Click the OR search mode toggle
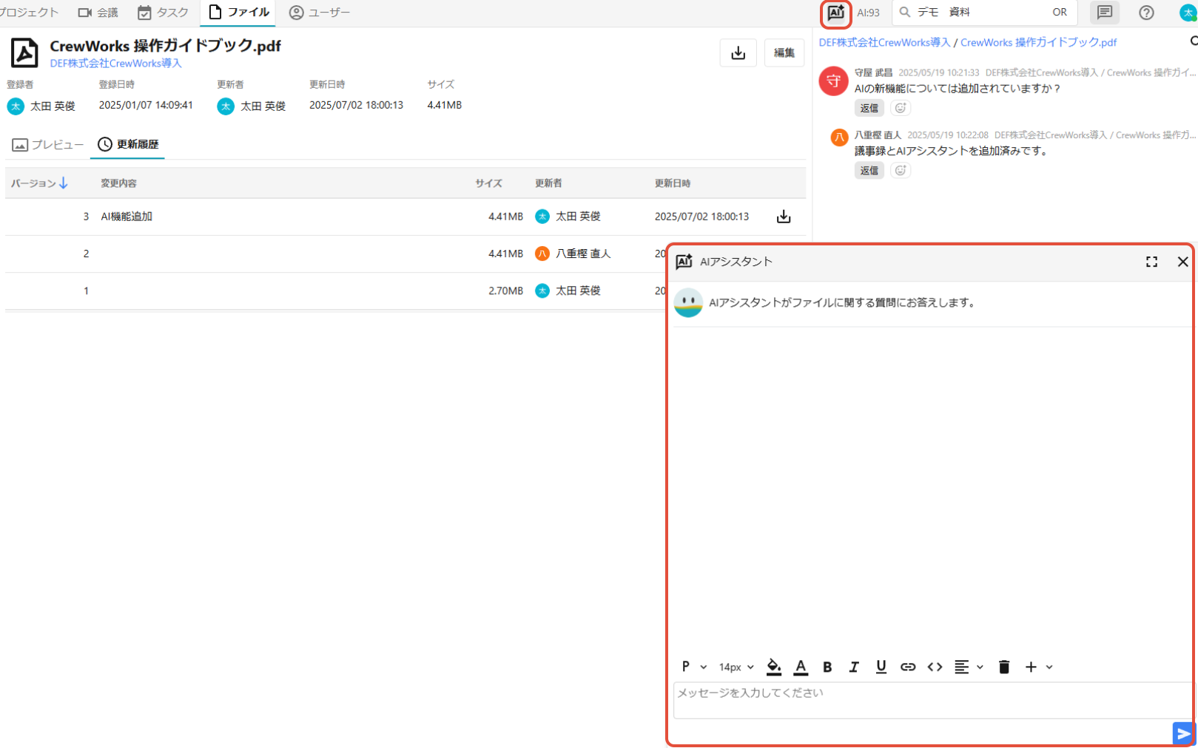This screenshot has height=748, width=1198. pos(1059,13)
